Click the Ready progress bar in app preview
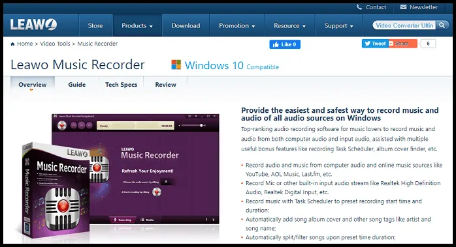The image size is (456, 247). (x=135, y=126)
